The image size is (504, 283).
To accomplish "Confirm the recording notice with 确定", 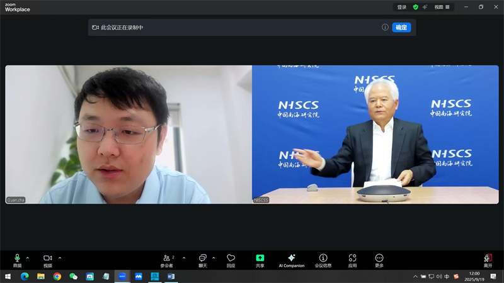I will [x=401, y=28].
